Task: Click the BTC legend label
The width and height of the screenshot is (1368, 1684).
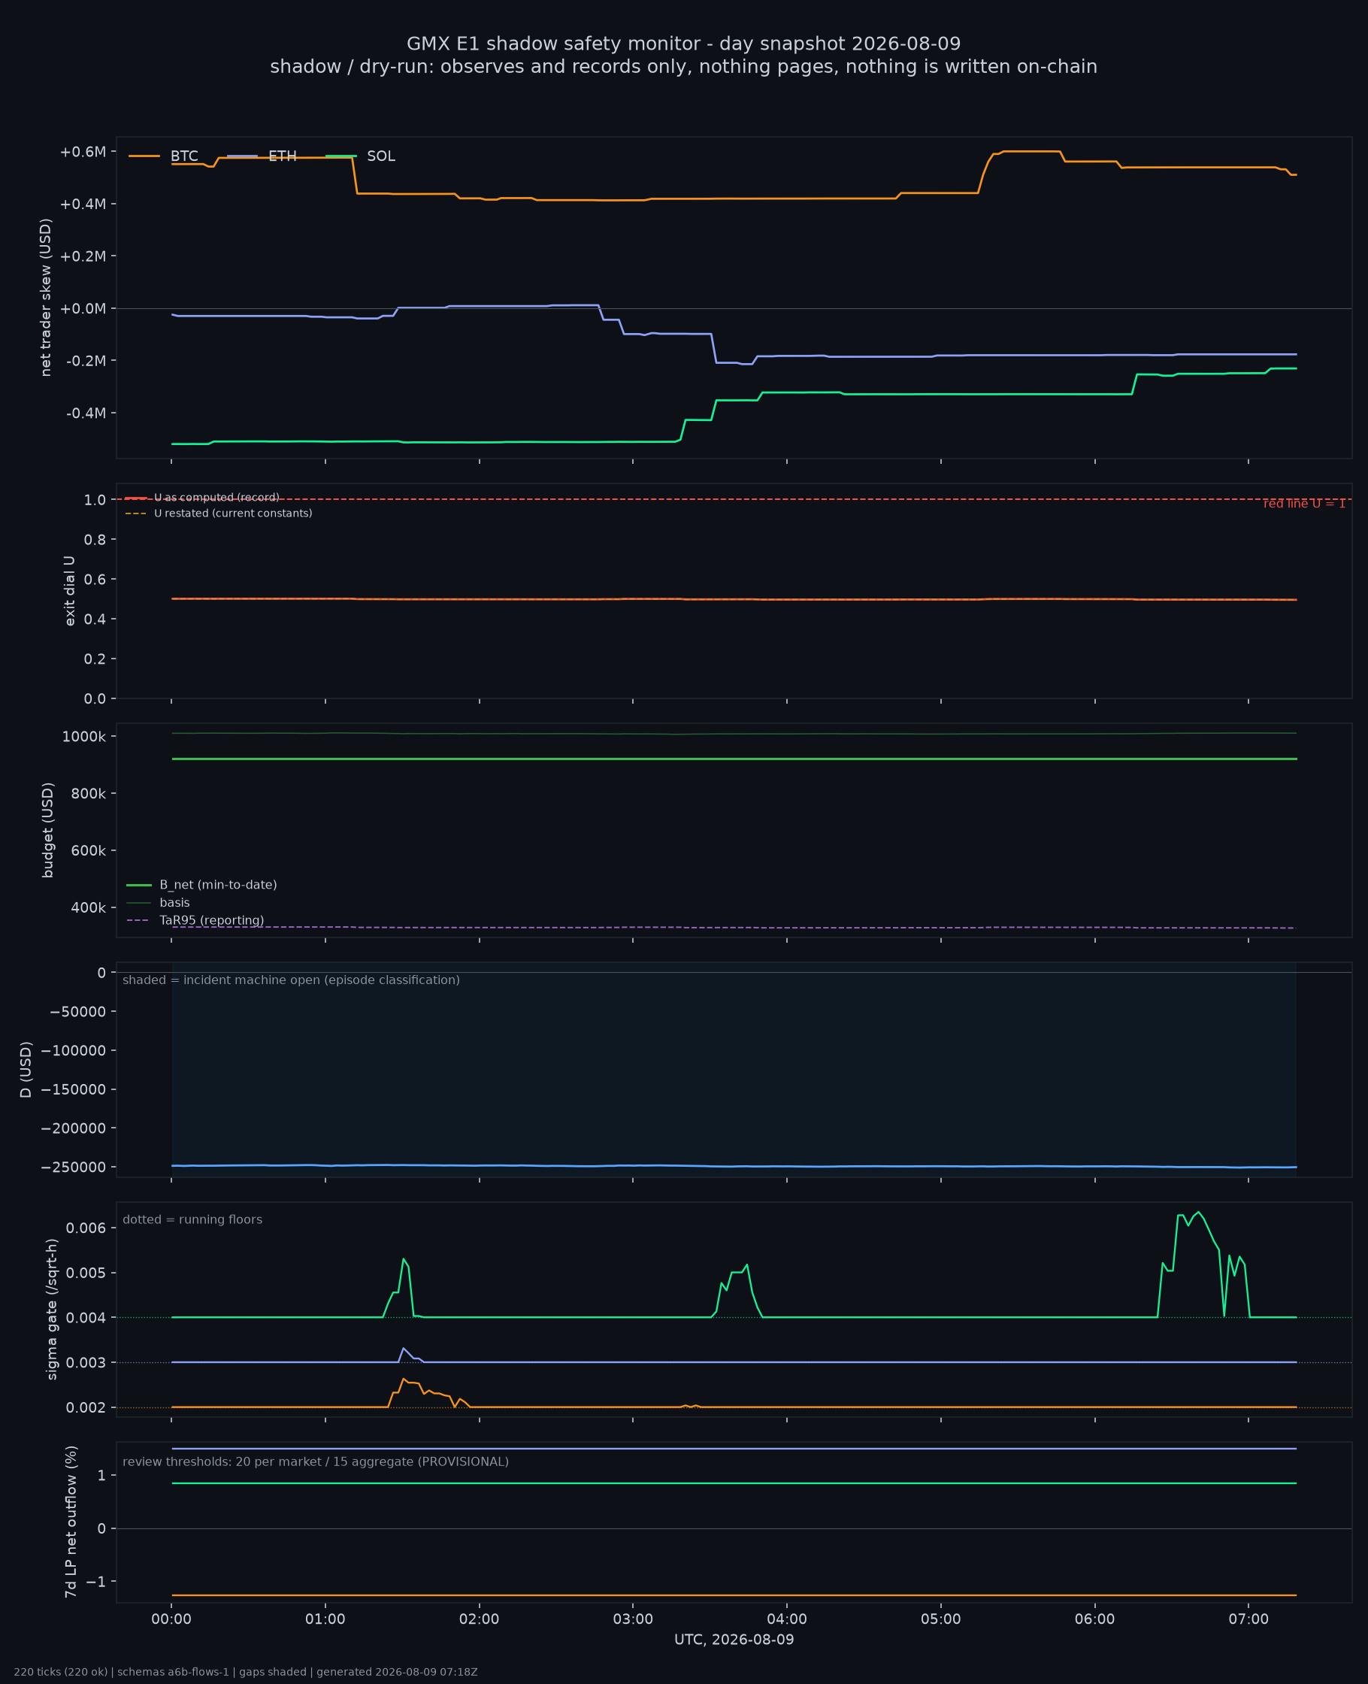Action: (184, 156)
